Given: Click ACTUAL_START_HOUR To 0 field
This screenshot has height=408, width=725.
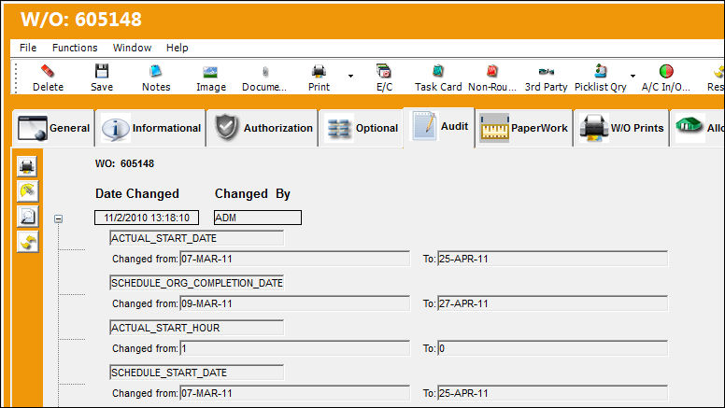Looking at the screenshot, I should pyautogui.click(x=552, y=348).
